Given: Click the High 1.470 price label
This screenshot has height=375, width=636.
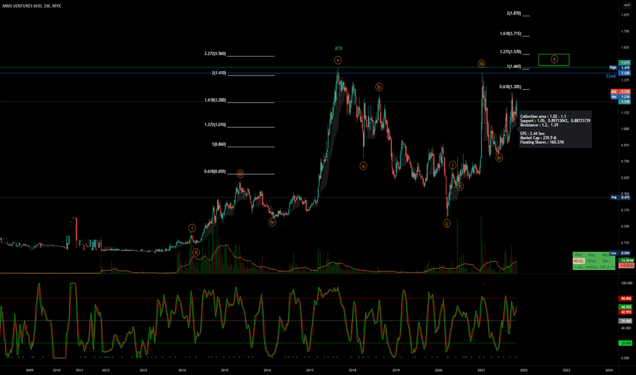Looking at the screenshot, I should pos(620,67).
